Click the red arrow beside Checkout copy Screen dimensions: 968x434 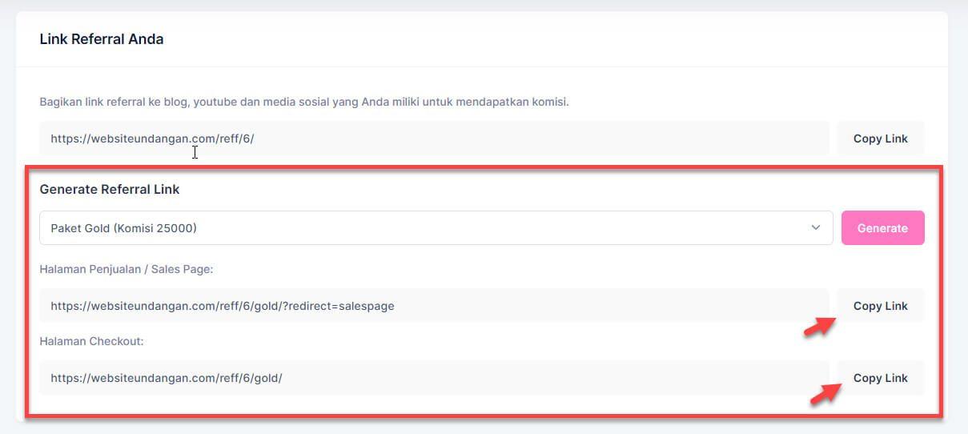click(x=825, y=395)
